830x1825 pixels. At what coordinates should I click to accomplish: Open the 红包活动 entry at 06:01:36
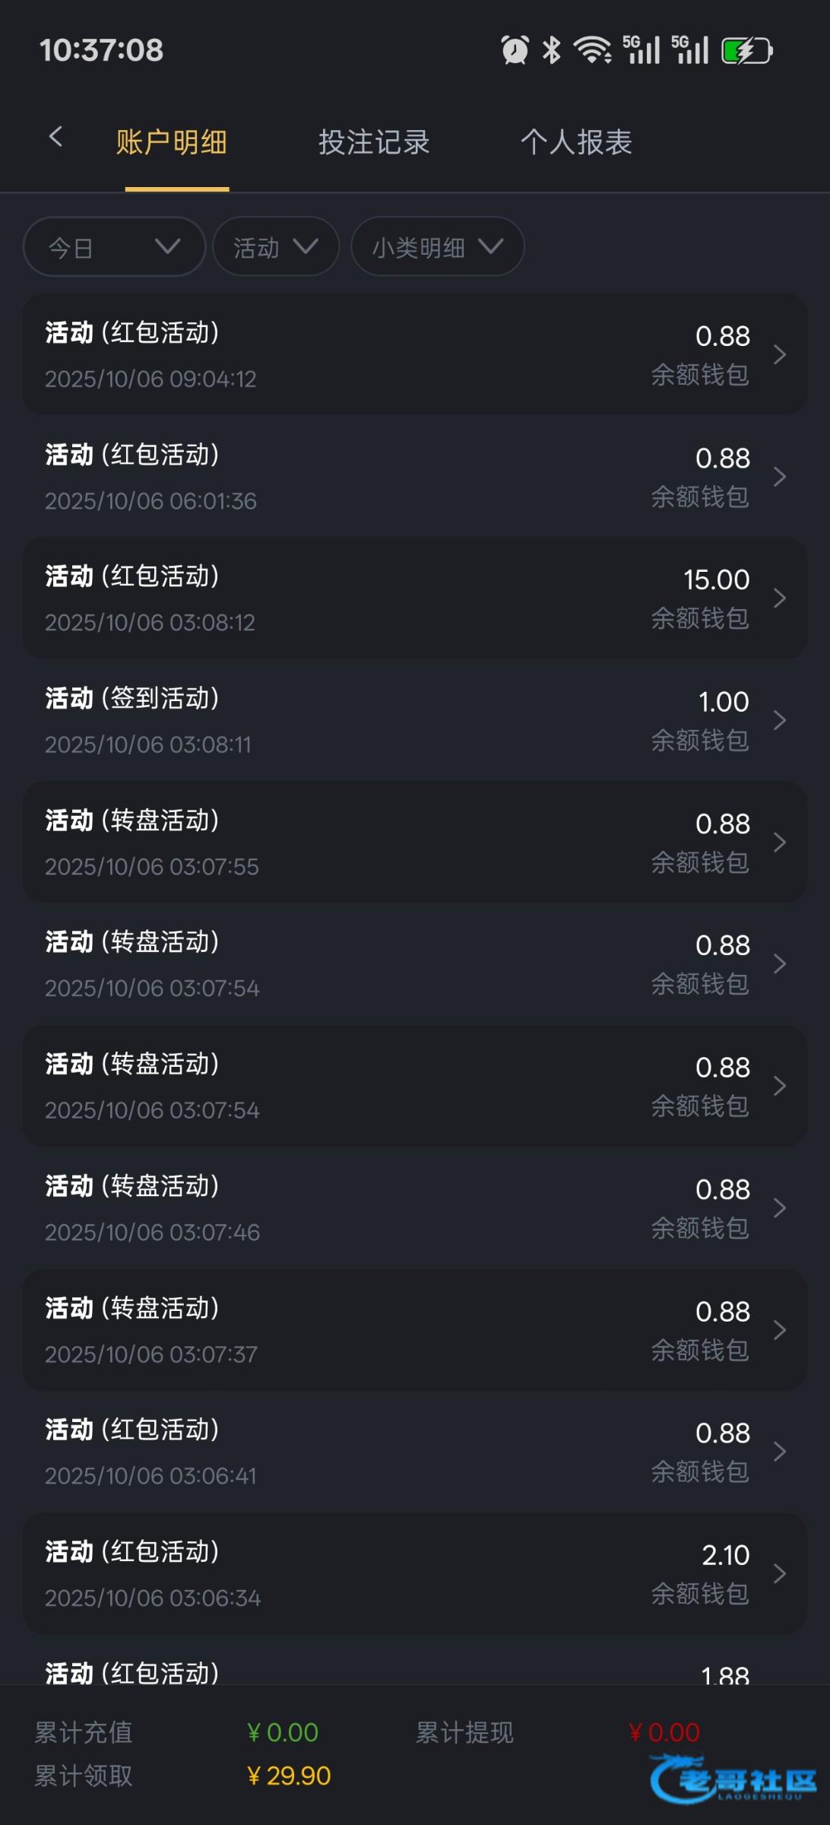click(x=414, y=477)
